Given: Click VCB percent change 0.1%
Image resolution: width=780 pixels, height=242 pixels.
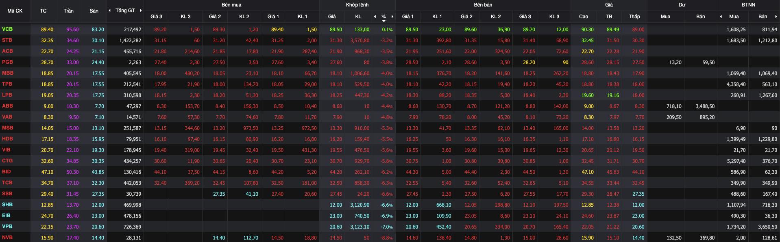Looking at the screenshot, I should (x=388, y=30).
